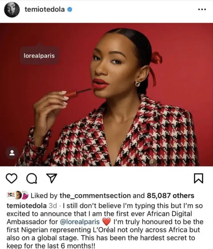Open the three-dot options menu
213x249 pixels.
pyautogui.click(x=202, y=9)
